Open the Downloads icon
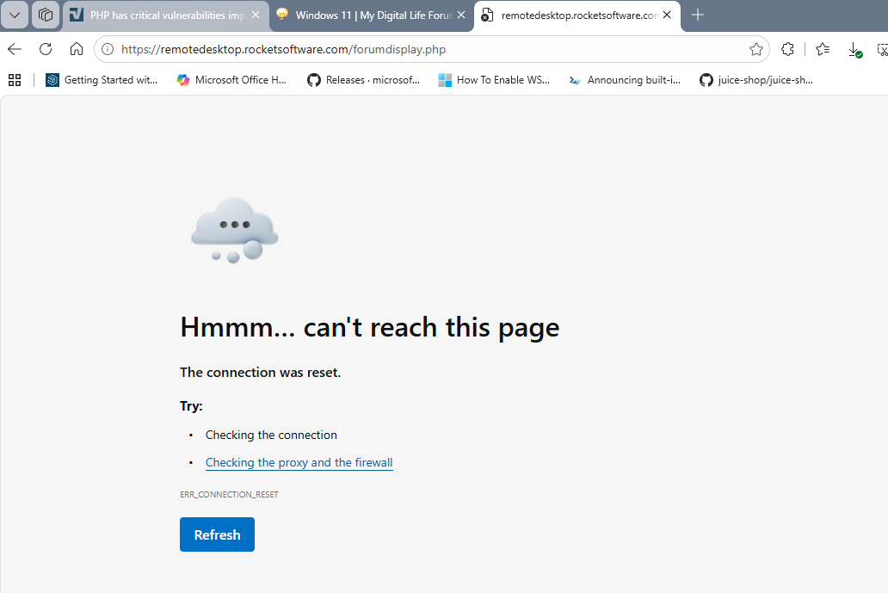The width and height of the screenshot is (888, 593). pyautogui.click(x=854, y=50)
